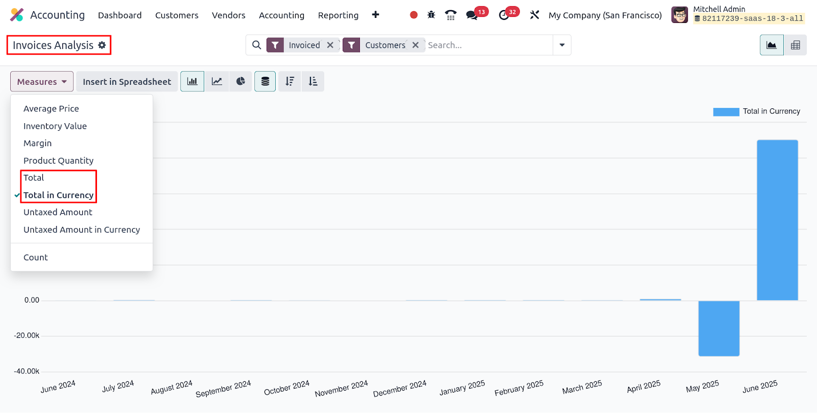
Task: Collapse the Measures dropdown
Action: (x=42, y=81)
